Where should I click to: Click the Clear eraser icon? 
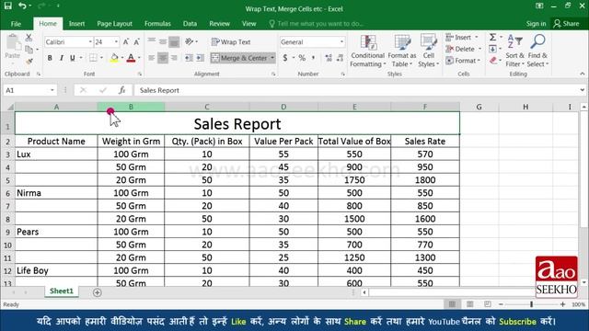pyautogui.click(x=493, y=61)
